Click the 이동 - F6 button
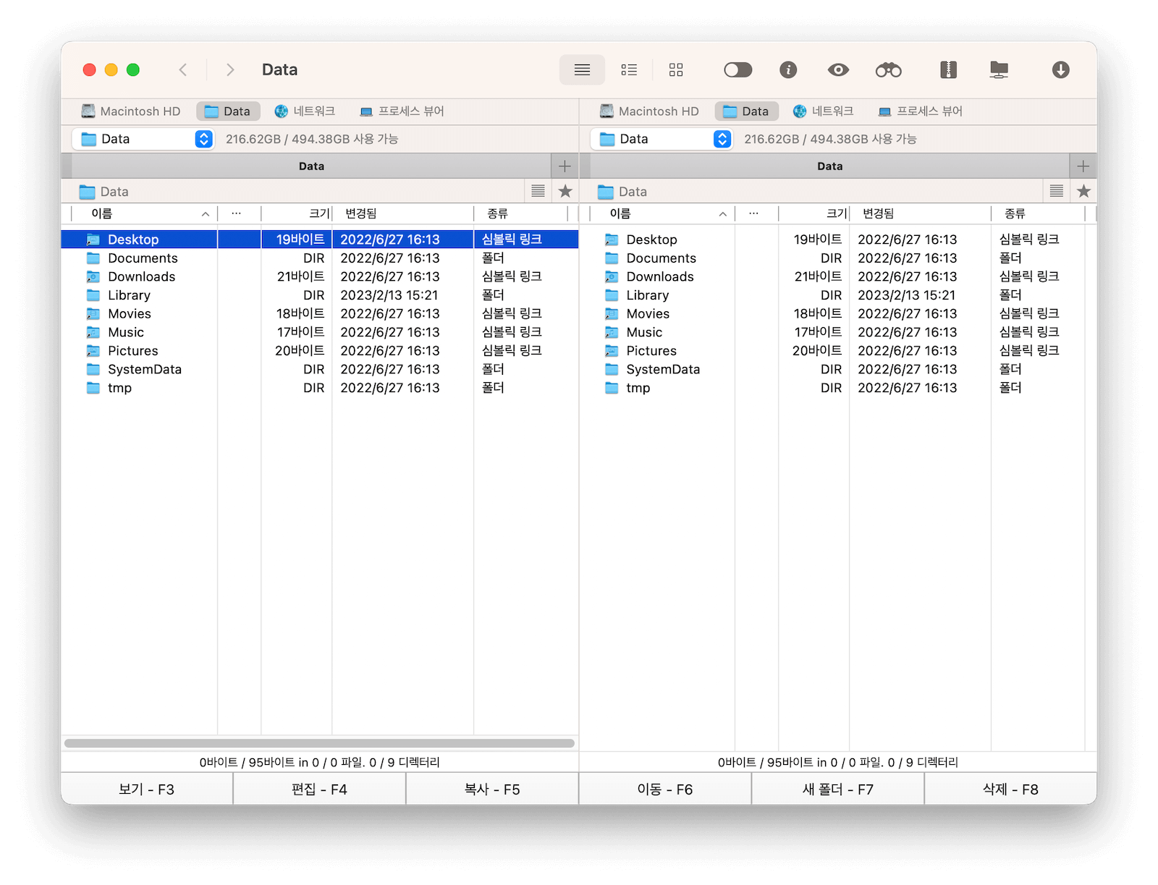The height and width of the screenshot is (885, 1158). tap(665, 789)
